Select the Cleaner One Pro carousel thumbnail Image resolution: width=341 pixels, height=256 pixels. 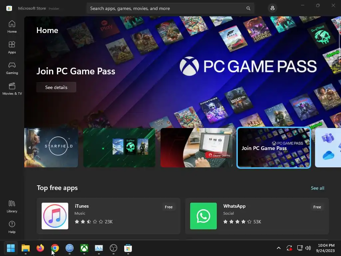tap(196, 148)
